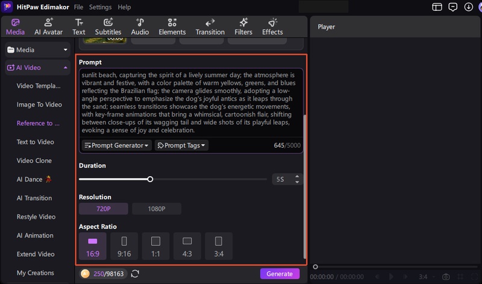Screen dimensions: 482x284
Task: Click the AI credits coin icon
Action: [85, 274]
